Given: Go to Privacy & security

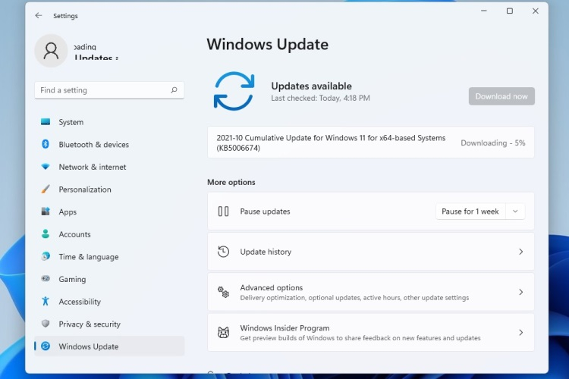Looking at the screenshot, I should tap(109, 324).
